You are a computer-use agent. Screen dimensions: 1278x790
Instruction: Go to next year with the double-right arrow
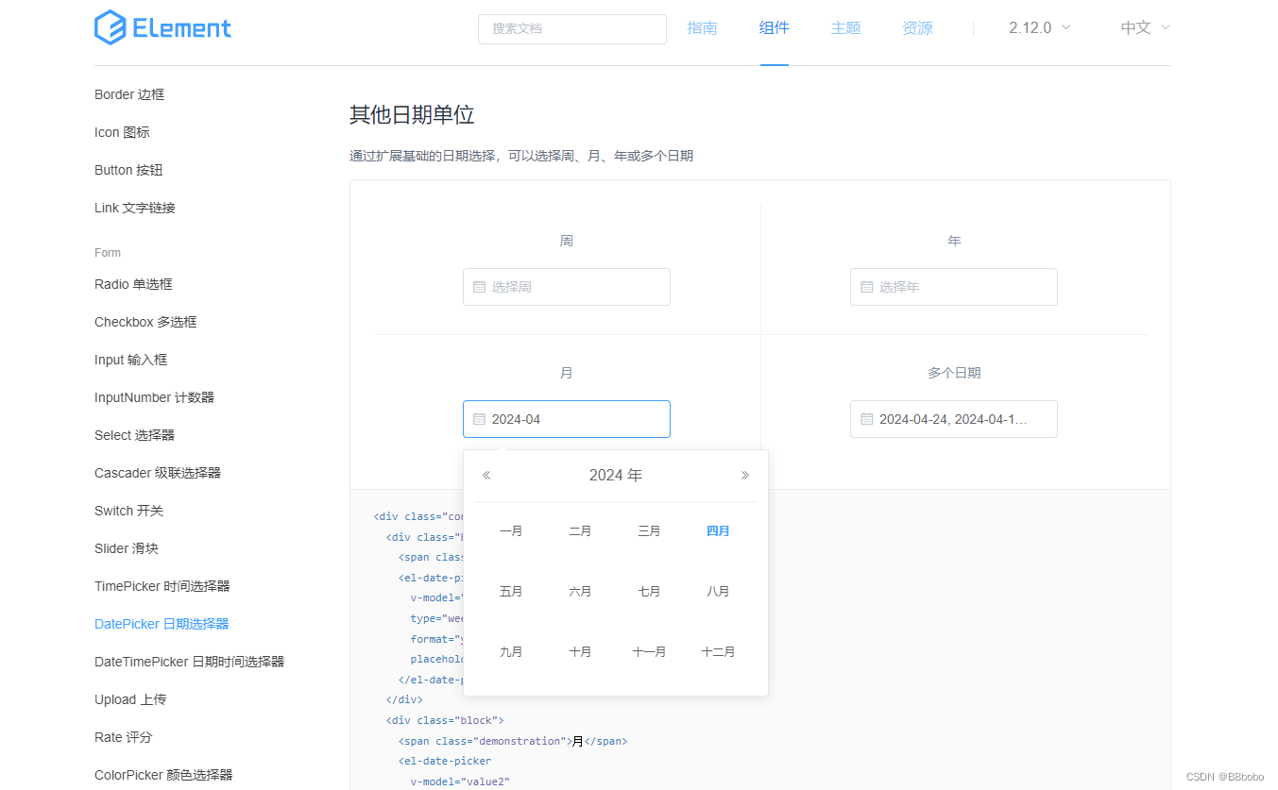(x=744, y=475)
